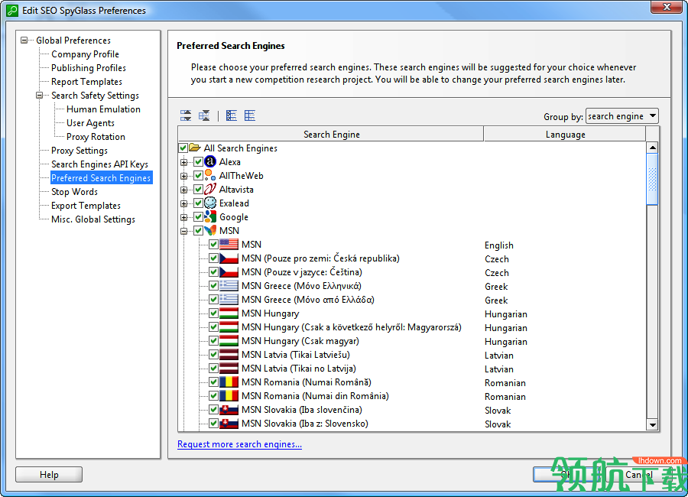This screenshot has width=688, height=497.
Task: Click the Deselect All toolbar icon
Action: pyautogui.click(x=250, y=116)
